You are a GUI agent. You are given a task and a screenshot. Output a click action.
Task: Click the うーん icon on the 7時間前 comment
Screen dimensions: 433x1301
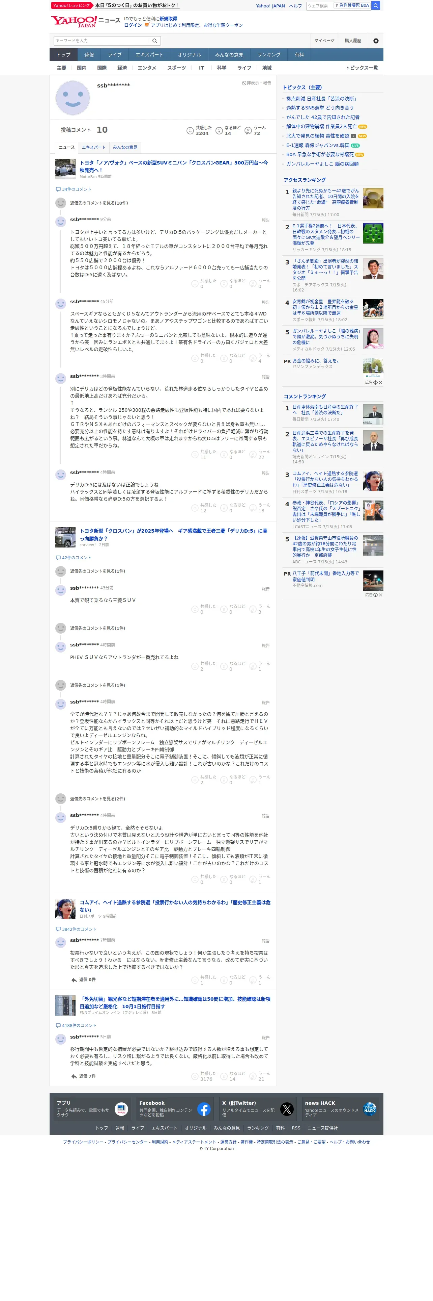click(x=253, y=980)
